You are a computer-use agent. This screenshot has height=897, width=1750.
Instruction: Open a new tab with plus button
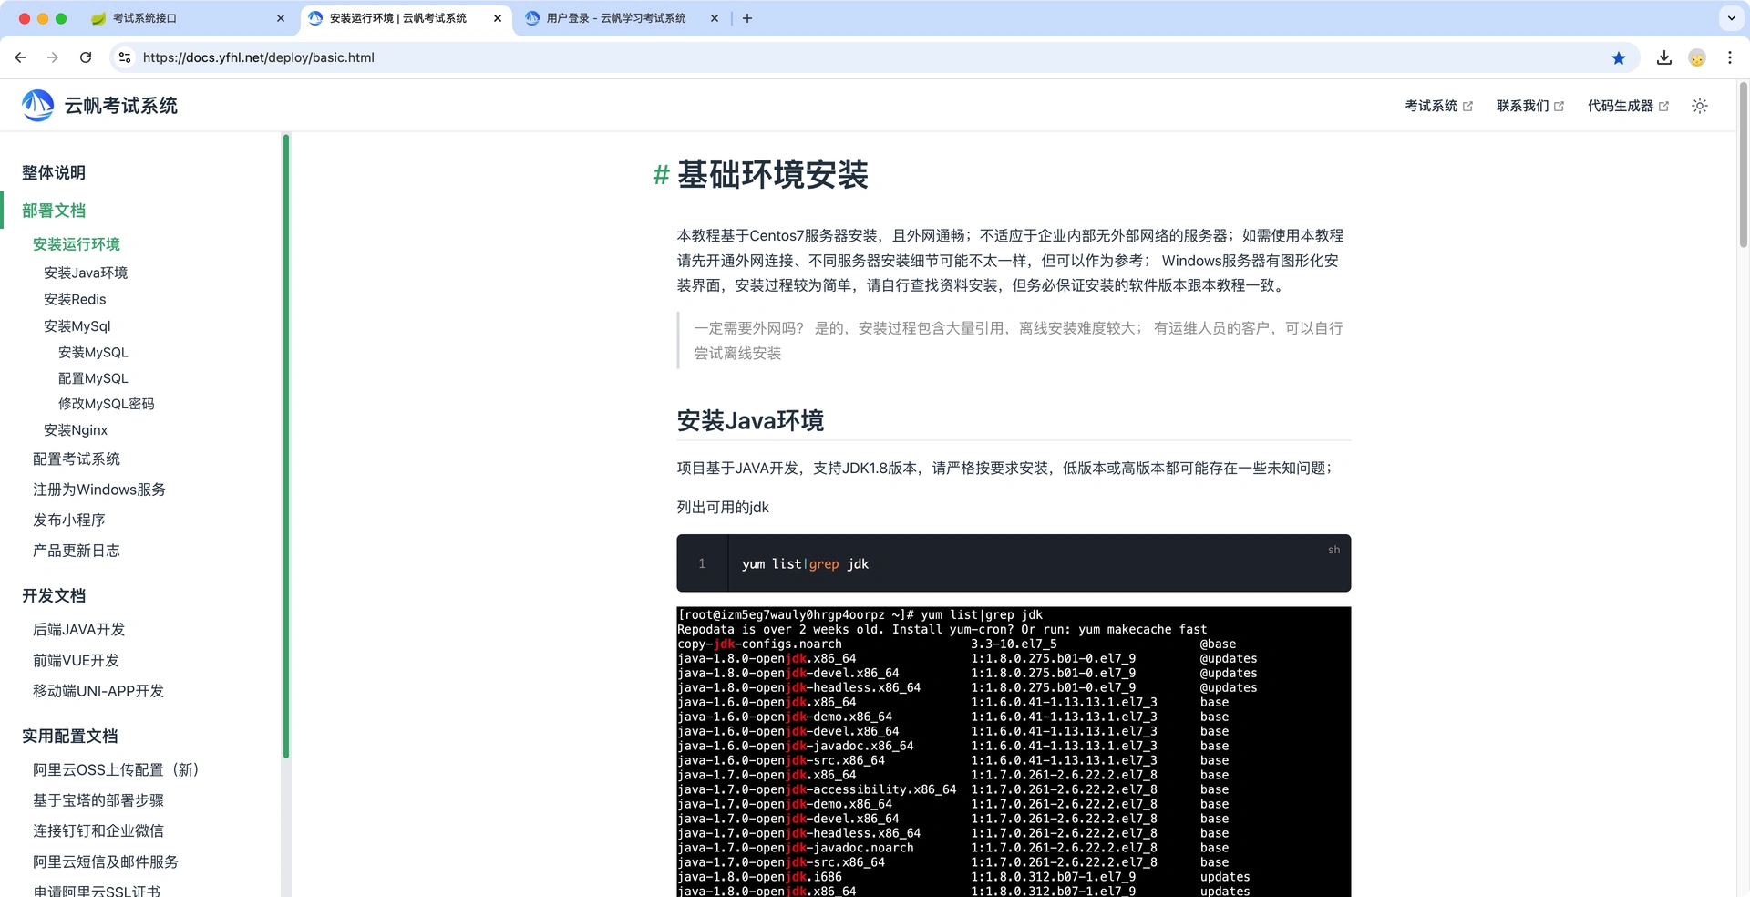[747, 18]
